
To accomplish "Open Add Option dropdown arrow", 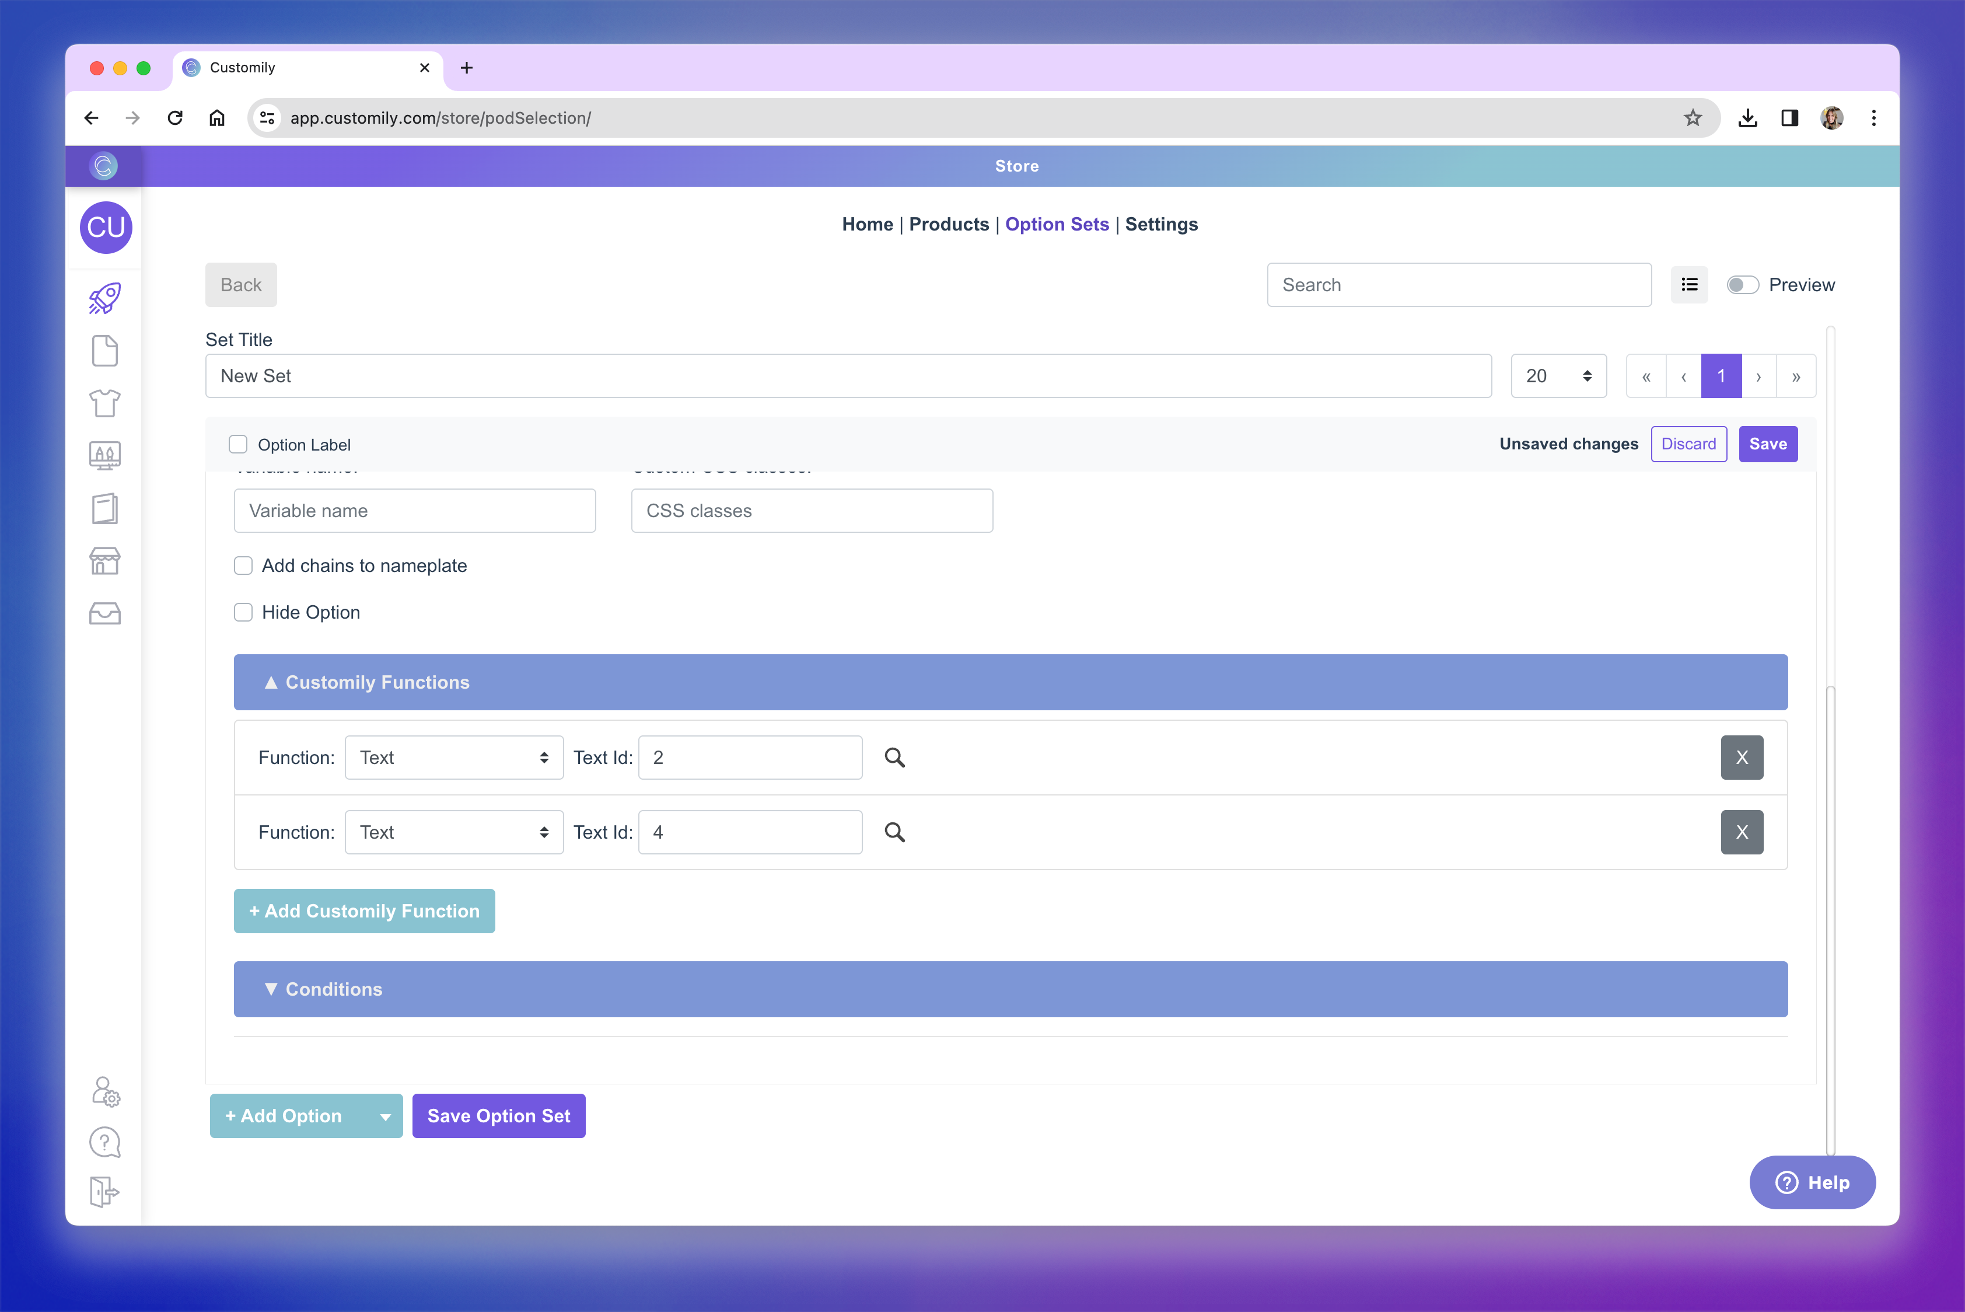I will point(385,1116).
